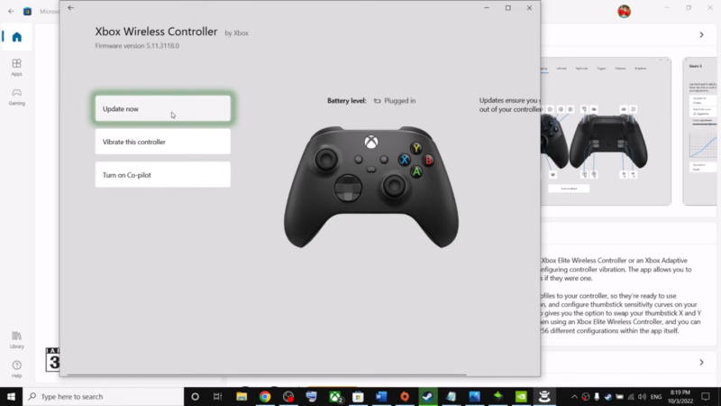Open Task View on taskbar
This screenshot has width=721, height=406.
[x=217, y=396]
